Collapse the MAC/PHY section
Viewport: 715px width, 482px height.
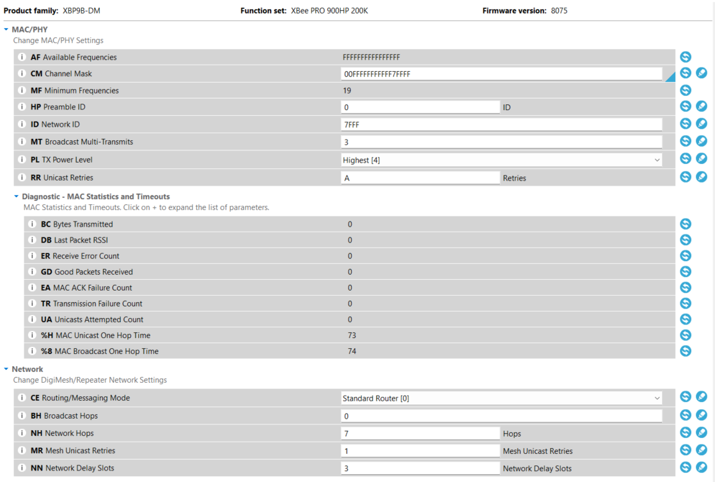(6, 29)
